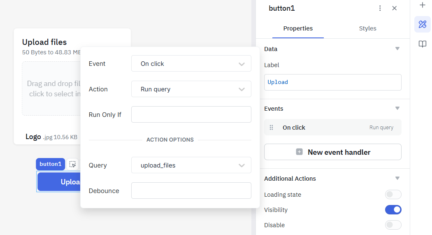432x235 pixels.
Task: Focus the Debounce input field
Action: point(191,191)
